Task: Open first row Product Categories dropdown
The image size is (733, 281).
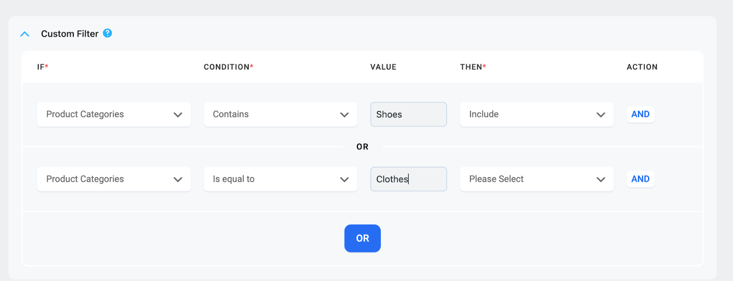Action: pyautogui.click(x=114, y=114)
